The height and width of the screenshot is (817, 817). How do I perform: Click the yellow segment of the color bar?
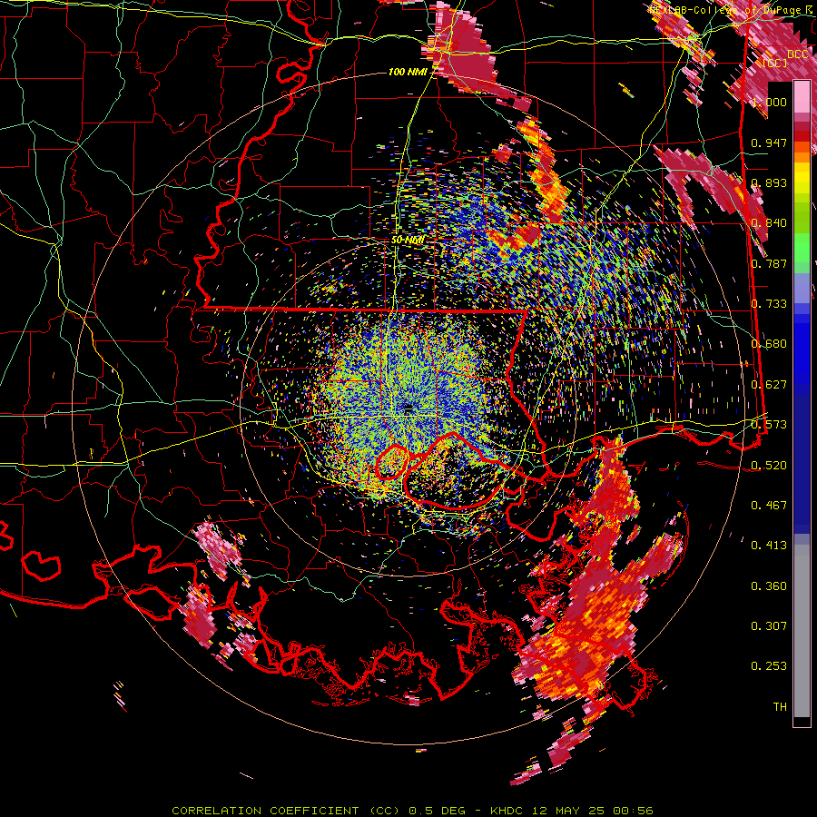click(x=802, y=179)
